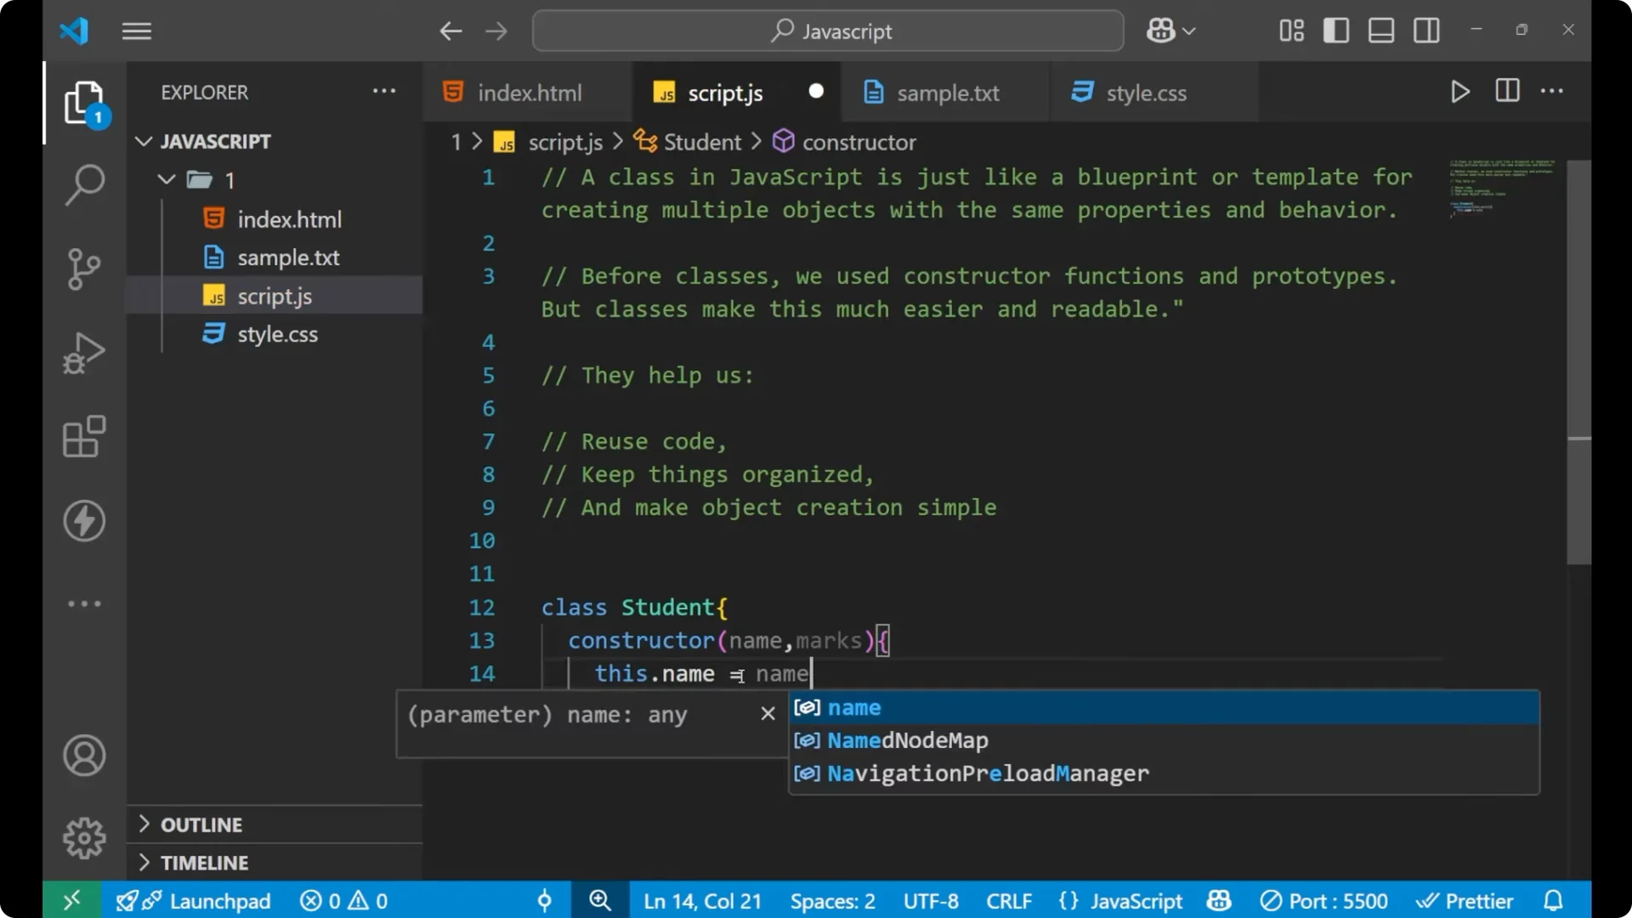Open the hamburger application menu
The height and width of the screenshot is (918, 1632).
click(136, 31)
